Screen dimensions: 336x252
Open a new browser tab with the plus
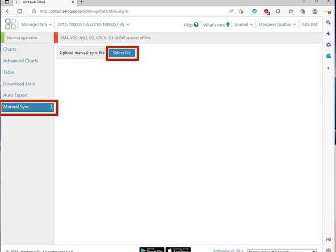(x=81, y=2)
